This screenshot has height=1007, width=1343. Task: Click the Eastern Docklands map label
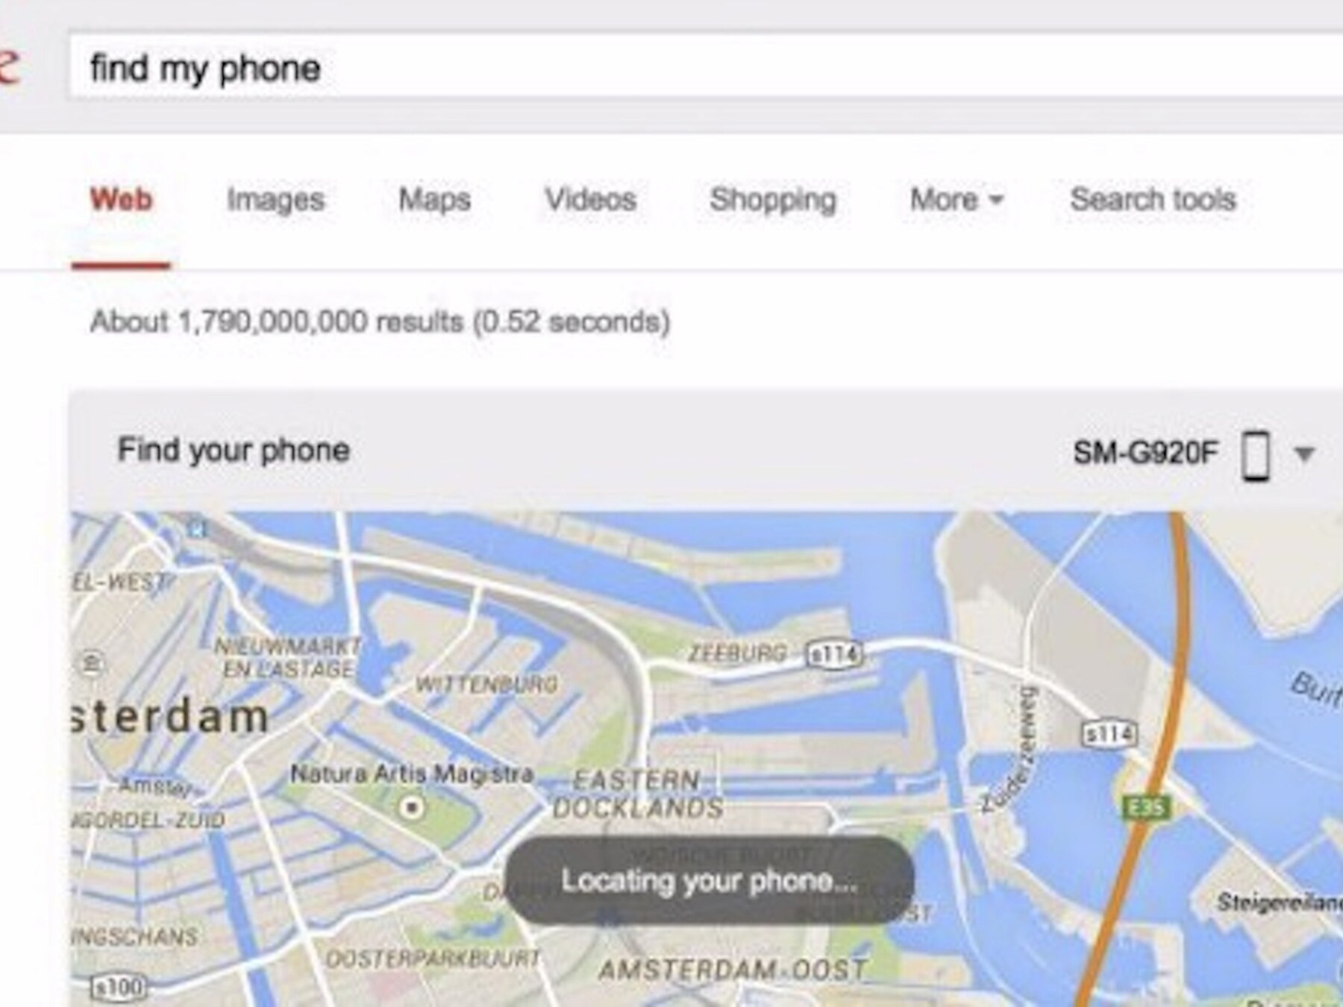coord(638,794)
